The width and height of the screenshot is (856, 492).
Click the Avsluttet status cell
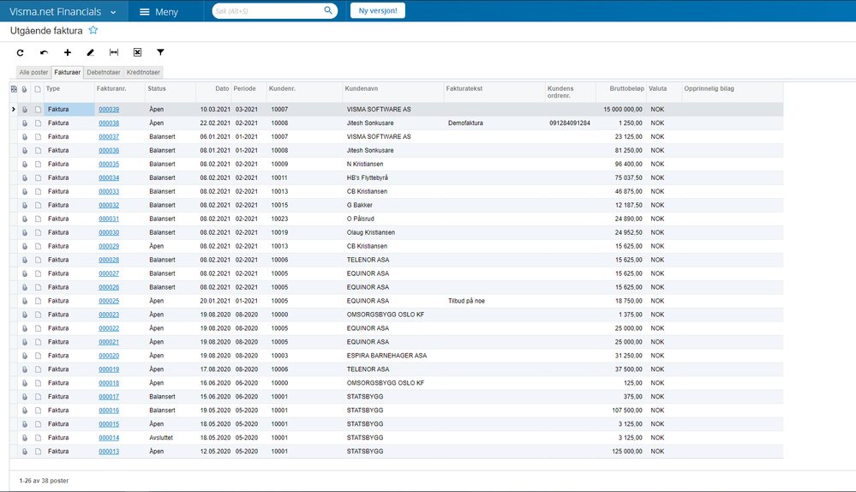point(161,438)
